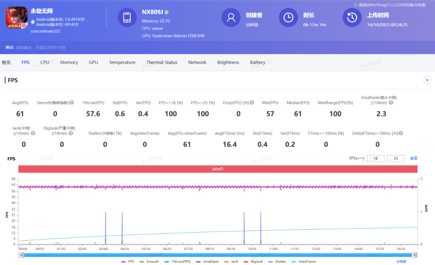
Task: Click the creator profile icon
Action: 231,18
